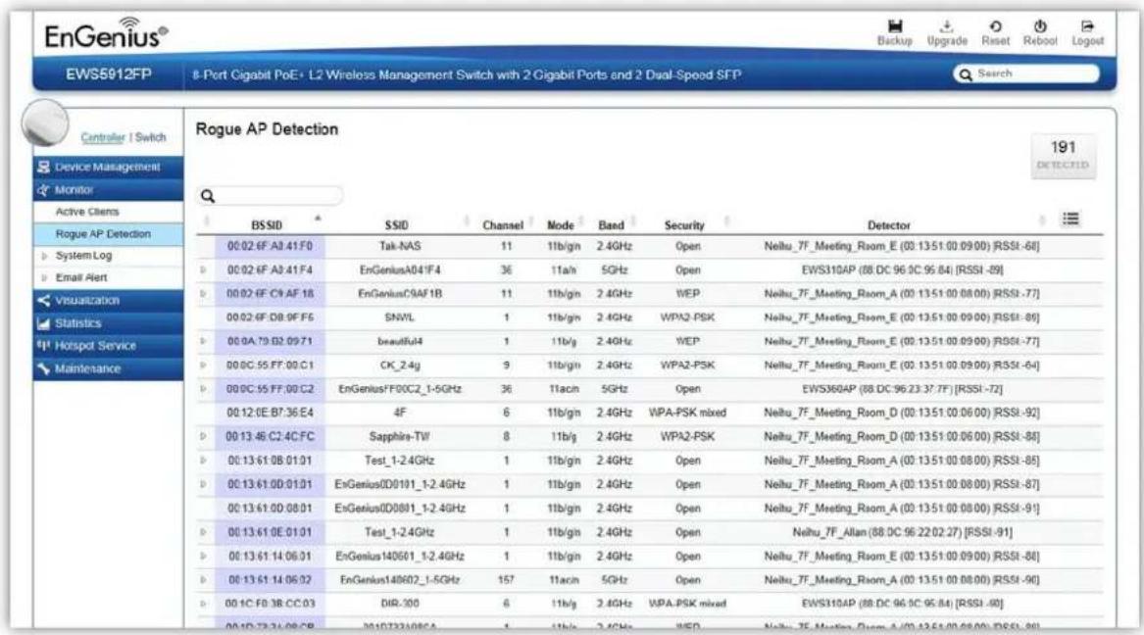Click the header Search field
This screenshot has height=635, width=1144.
click(x=1025, y=73)
